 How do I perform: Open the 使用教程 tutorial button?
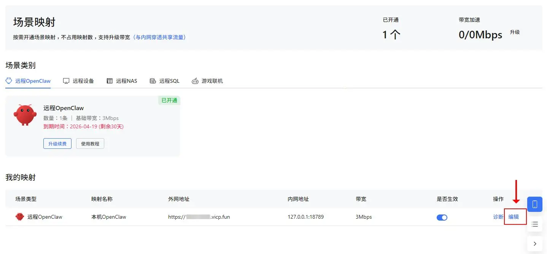(x=90, y=144)
